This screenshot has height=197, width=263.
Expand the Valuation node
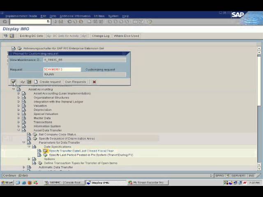point(18,106)
